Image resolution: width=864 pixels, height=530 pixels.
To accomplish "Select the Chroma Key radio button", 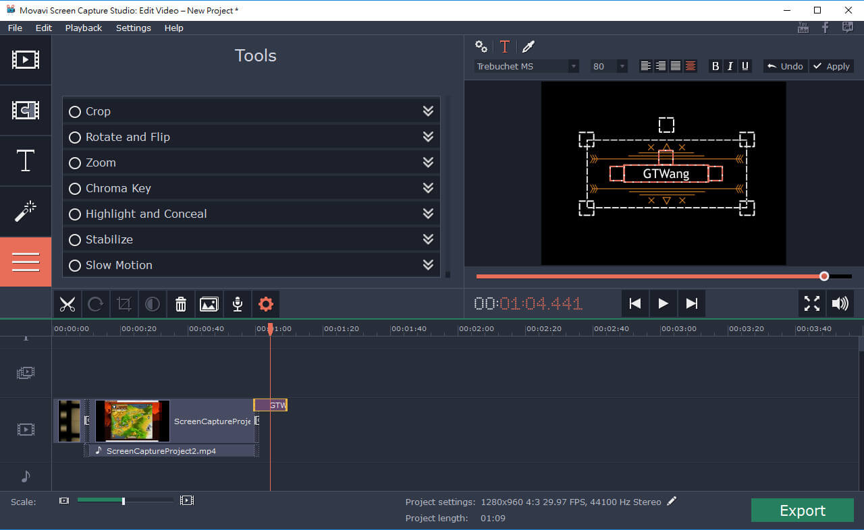I will coord(75,189).
